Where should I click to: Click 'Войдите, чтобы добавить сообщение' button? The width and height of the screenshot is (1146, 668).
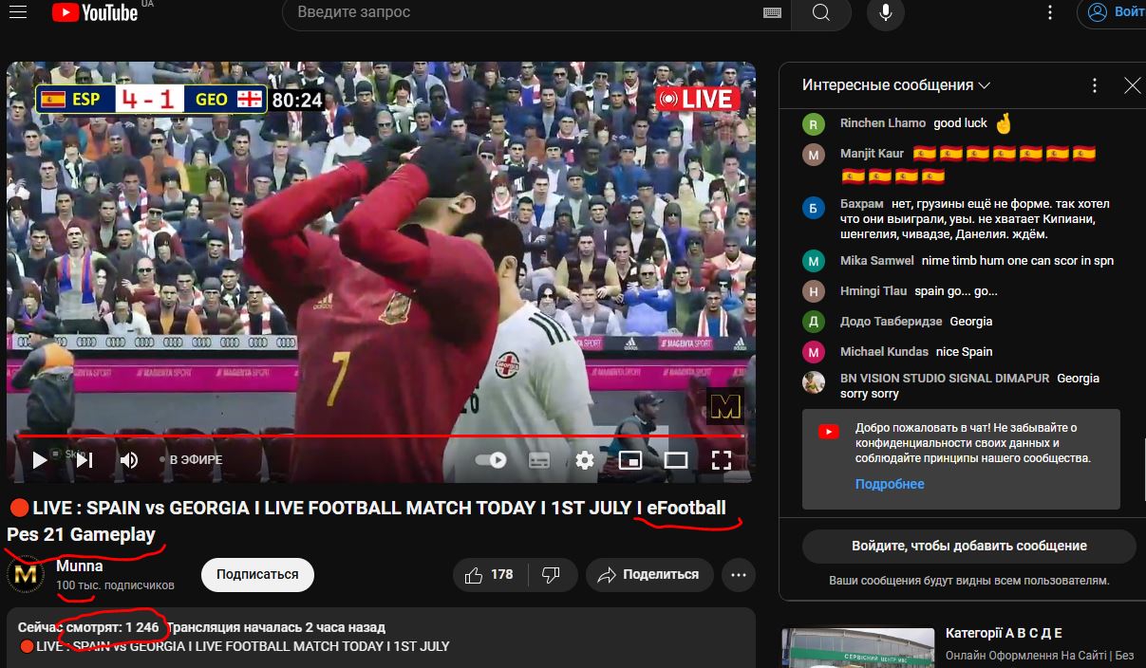coord(969,547)
